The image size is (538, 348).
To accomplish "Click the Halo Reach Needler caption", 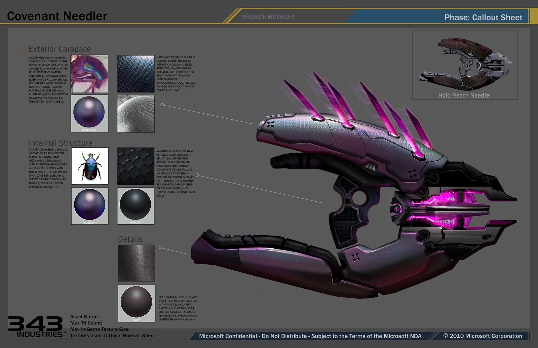I will click(x=465, y=95).
